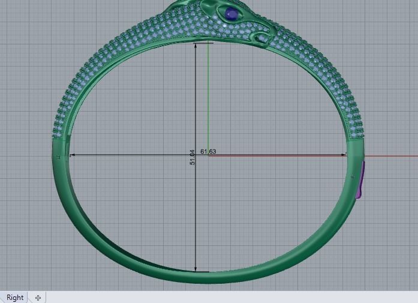Select the 51.04 vertical dimension text

pos(192,157)
